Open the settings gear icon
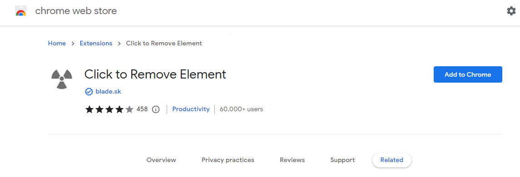The width and height of the screenshot is (520, 177). coord(511,11)
